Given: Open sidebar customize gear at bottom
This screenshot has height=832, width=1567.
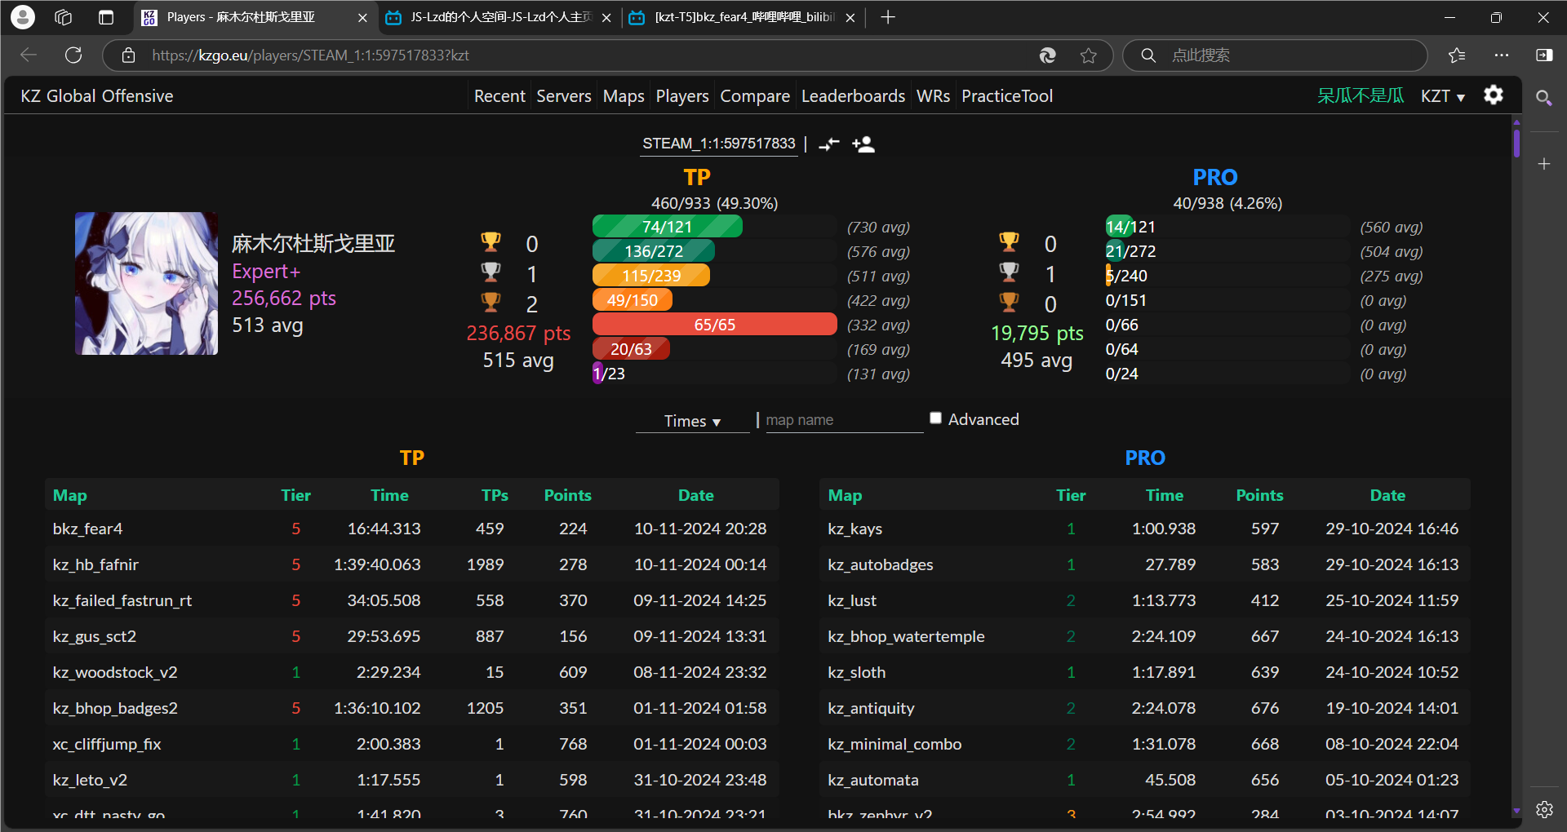Looking at the screenshot, I should (x=1544, y=809).
